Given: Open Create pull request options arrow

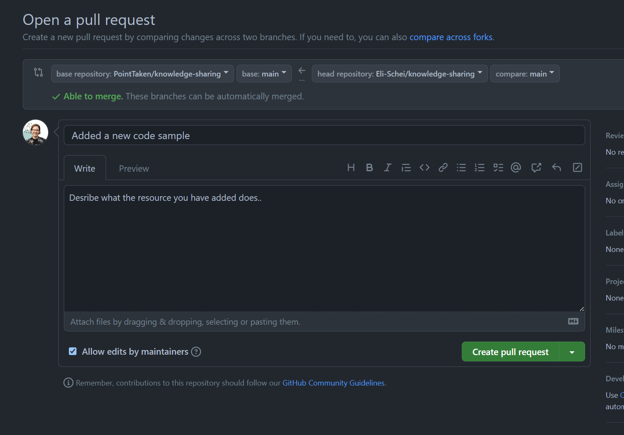Looking at the screenshot, I should (x=572, y=352).
